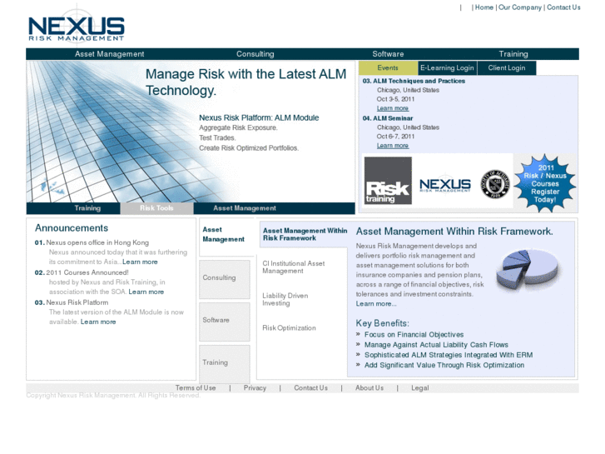
Task: Click Aggregate Risk Exposure. text line
Action: (238, 128)
